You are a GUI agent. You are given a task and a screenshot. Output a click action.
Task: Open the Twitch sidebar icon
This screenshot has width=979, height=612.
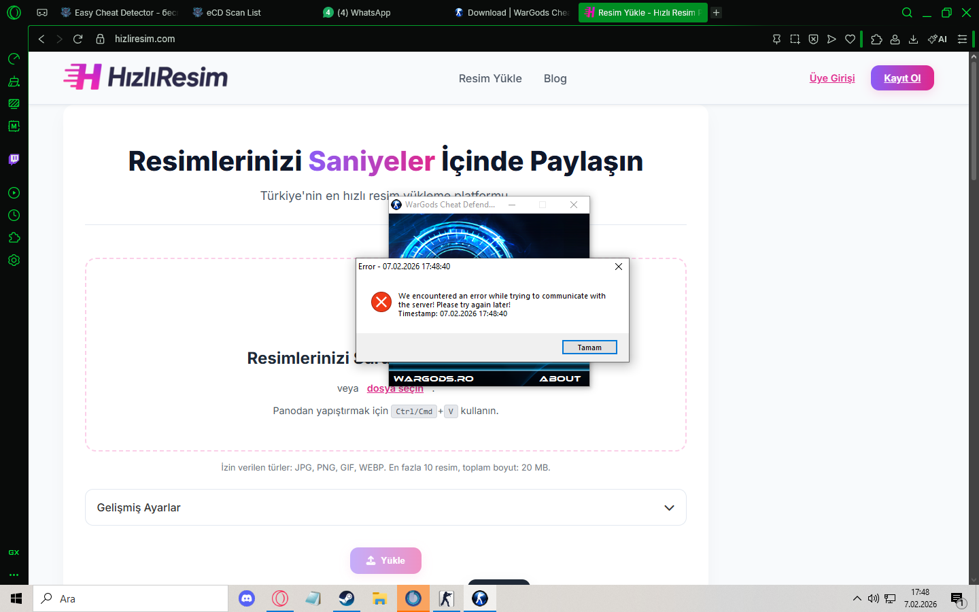[x=14, y=159]
